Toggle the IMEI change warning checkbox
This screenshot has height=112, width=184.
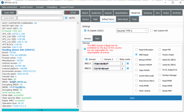[85, 49]
